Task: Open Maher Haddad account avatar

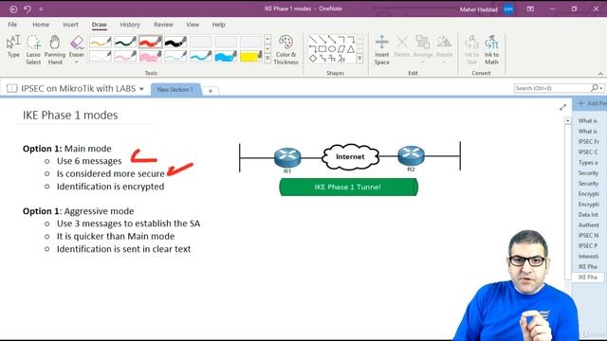Action: (508, 9)
